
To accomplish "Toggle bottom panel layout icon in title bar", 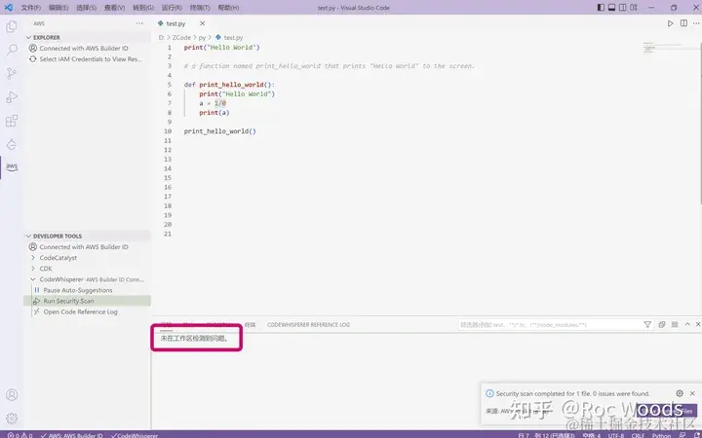I will pos(611,8).
